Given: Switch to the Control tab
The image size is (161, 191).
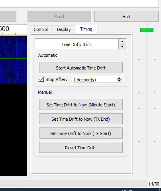Looking at the screenshot, I should tap(41, 29).
